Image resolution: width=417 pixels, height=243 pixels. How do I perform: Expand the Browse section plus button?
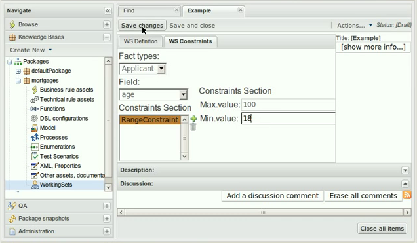(107, 24)
